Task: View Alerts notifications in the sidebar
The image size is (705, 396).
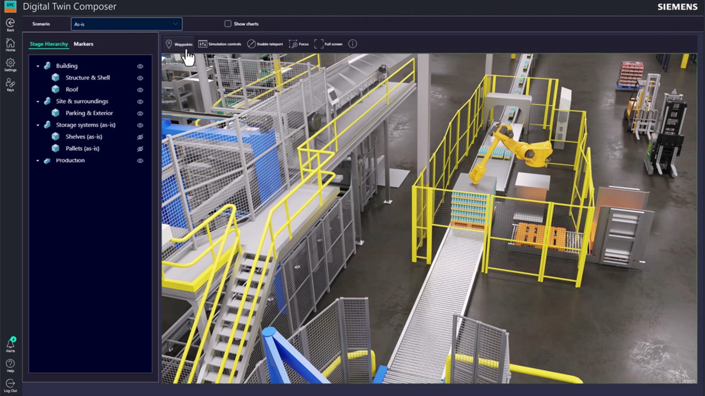Action: point(10,345)
